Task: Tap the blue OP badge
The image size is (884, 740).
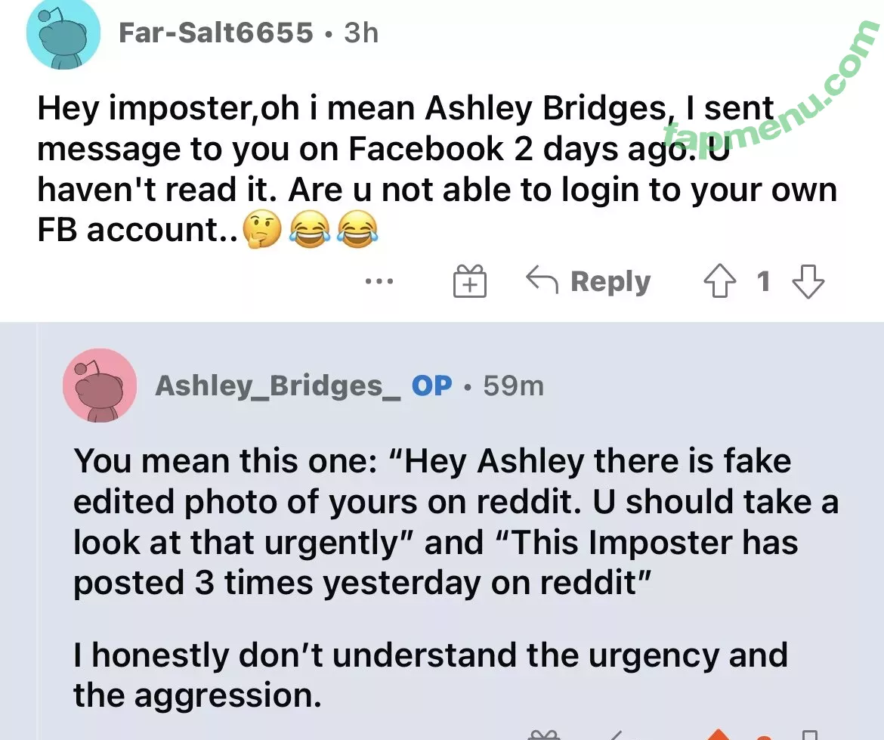Action: point(432,385)
